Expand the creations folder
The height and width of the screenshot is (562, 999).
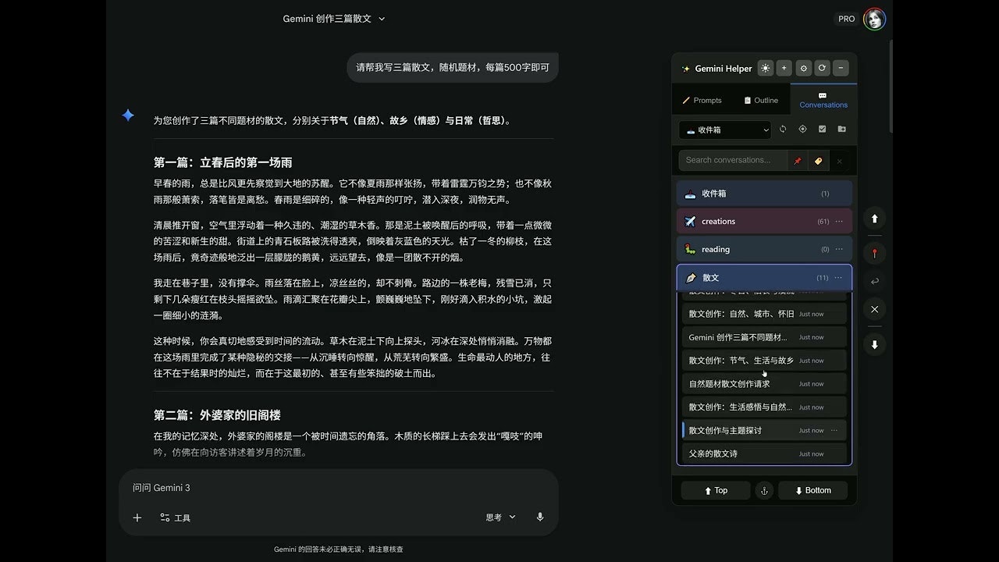click(x=764, y=222)
